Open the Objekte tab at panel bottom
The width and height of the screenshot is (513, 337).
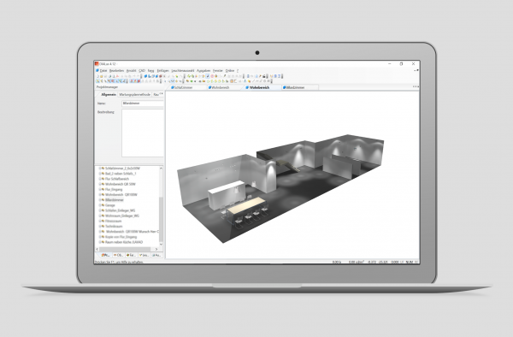click(x=119, y=255)
